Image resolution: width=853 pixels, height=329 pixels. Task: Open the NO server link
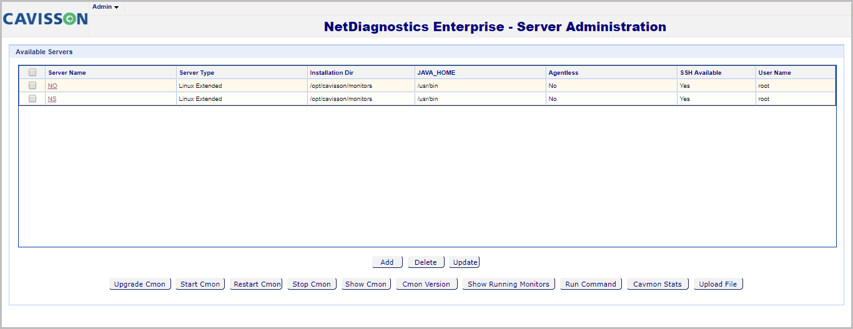click(x=52, y=86)
